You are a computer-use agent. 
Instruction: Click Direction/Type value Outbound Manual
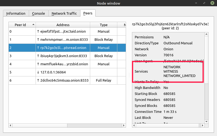coord(178,43)
